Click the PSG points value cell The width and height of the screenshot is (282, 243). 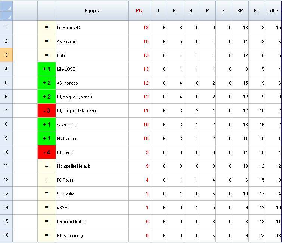[x=139, y=55]
